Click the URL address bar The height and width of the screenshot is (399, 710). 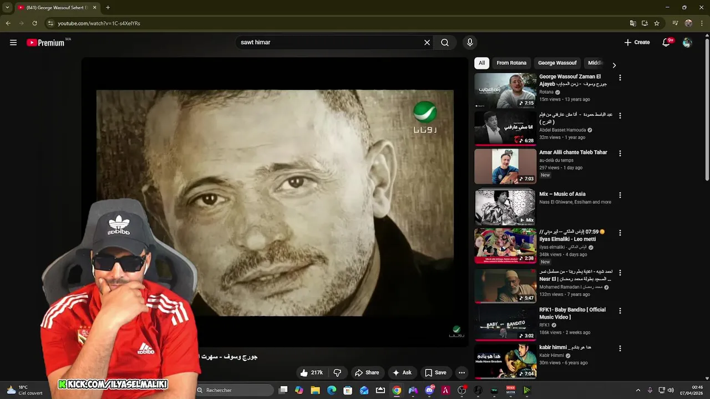click(333, 23)
